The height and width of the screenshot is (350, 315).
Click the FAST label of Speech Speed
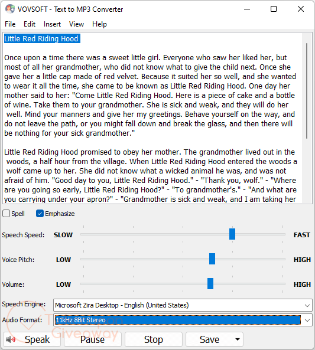click(x=302, y=235)
